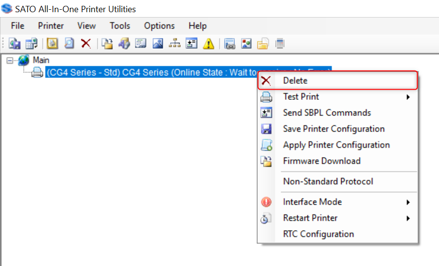Expand the Test Print submenu
This screenshot has width=439, height=266.
[x=408, y=97]
